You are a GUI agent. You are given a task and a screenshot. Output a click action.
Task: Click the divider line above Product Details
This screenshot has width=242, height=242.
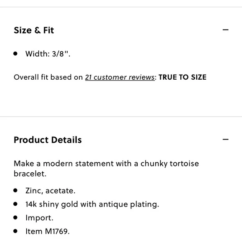coord(121,117)
